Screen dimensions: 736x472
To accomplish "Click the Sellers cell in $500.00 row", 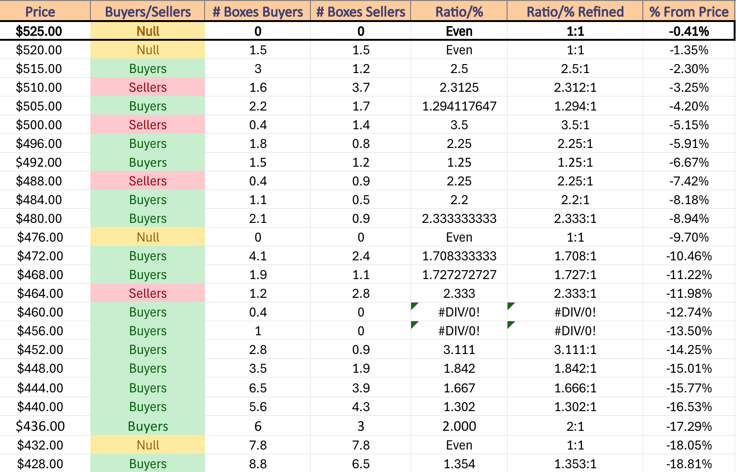I will [x=147, y=125].
